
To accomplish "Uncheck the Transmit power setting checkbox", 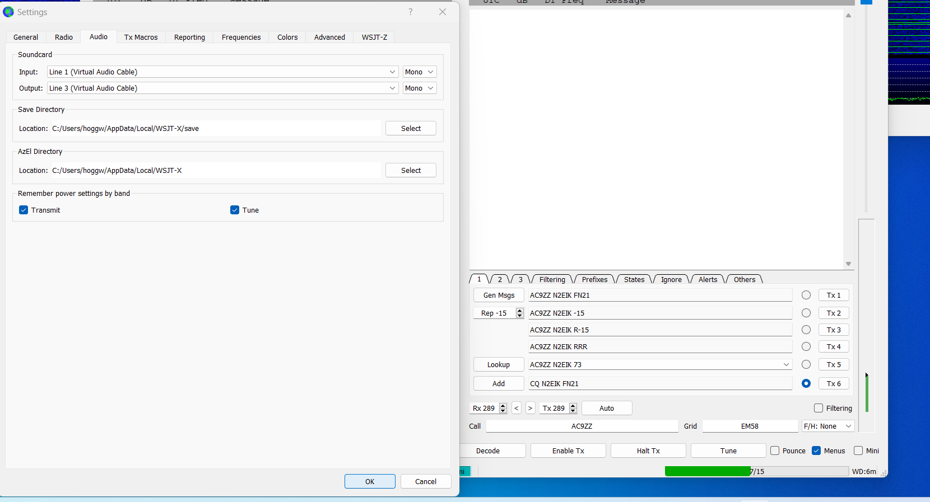I will [x=24, y=210].
